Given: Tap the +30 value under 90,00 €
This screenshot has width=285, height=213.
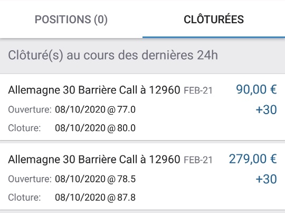Looking at the screenshot, I should click(x=267, y=110).
